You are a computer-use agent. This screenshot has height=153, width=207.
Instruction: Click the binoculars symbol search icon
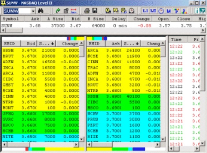tap(40, 11)
